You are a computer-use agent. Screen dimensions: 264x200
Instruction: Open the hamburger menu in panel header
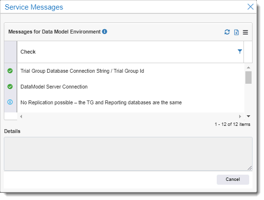click(x=245, y=32)
